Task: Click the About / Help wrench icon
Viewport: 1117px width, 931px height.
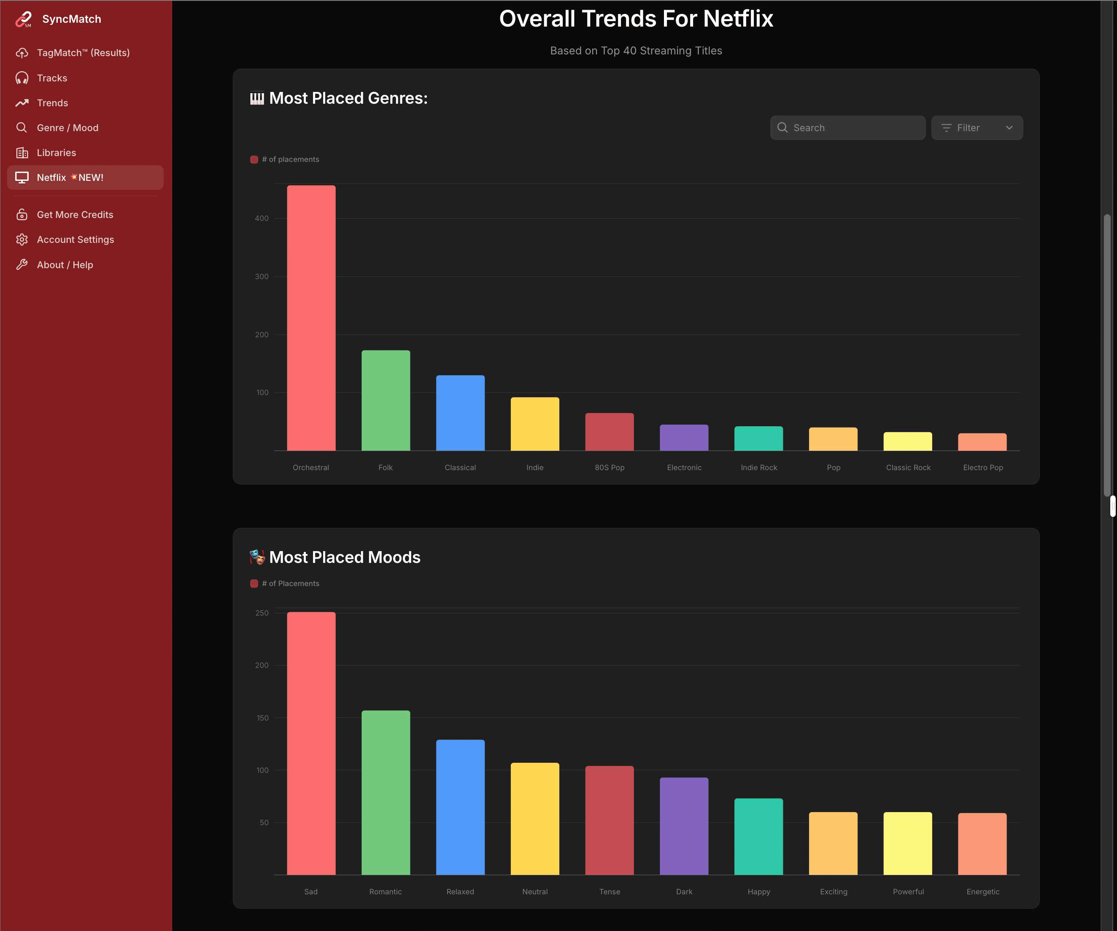Action: click(x=22, y=265)
